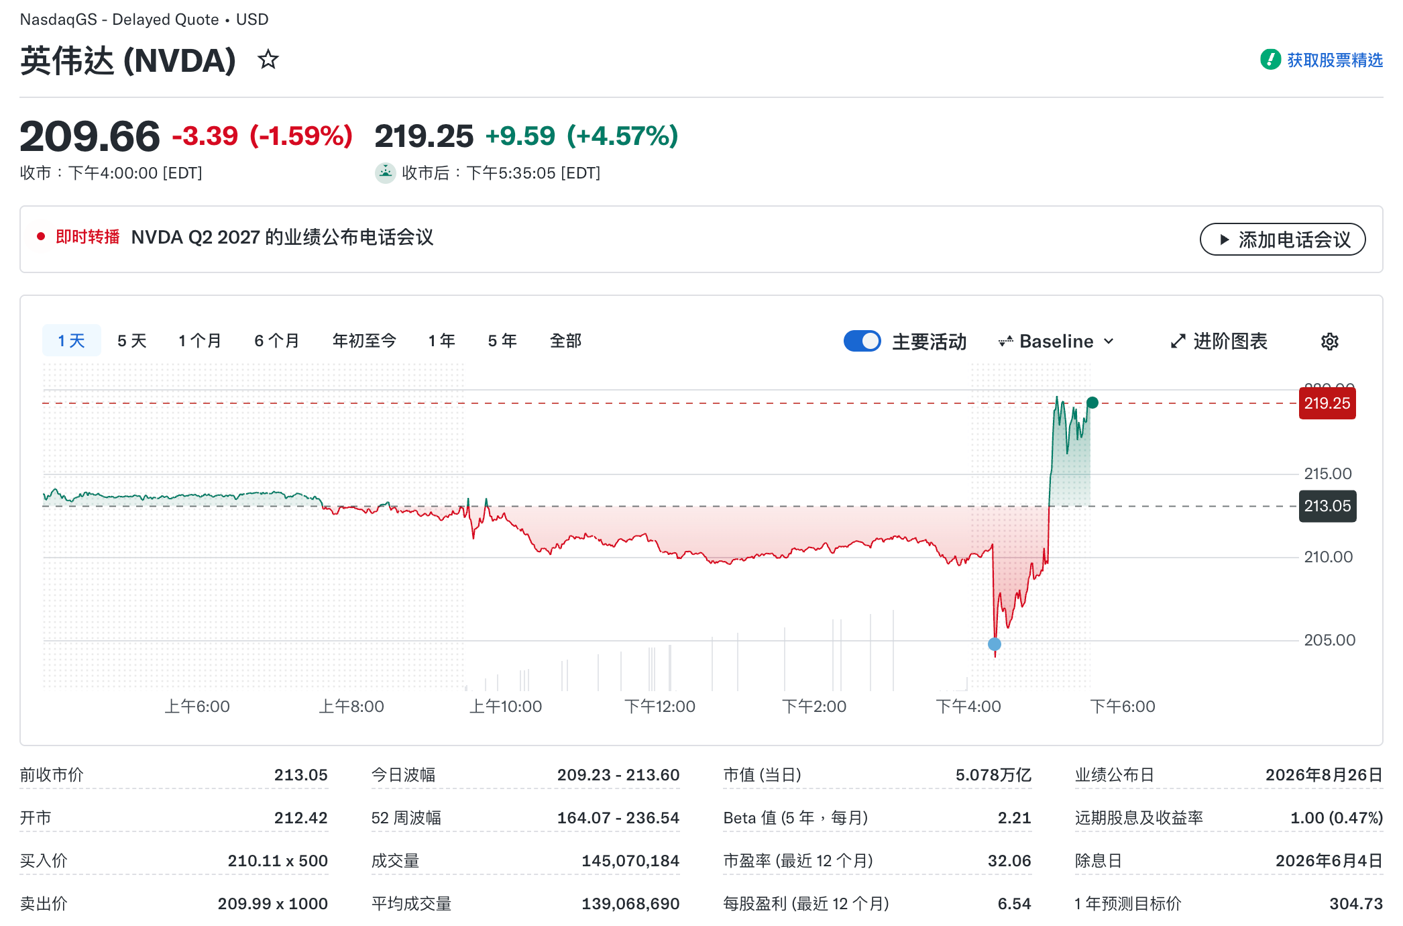Open chart settings gear icon

click(x=1329, y=342)
